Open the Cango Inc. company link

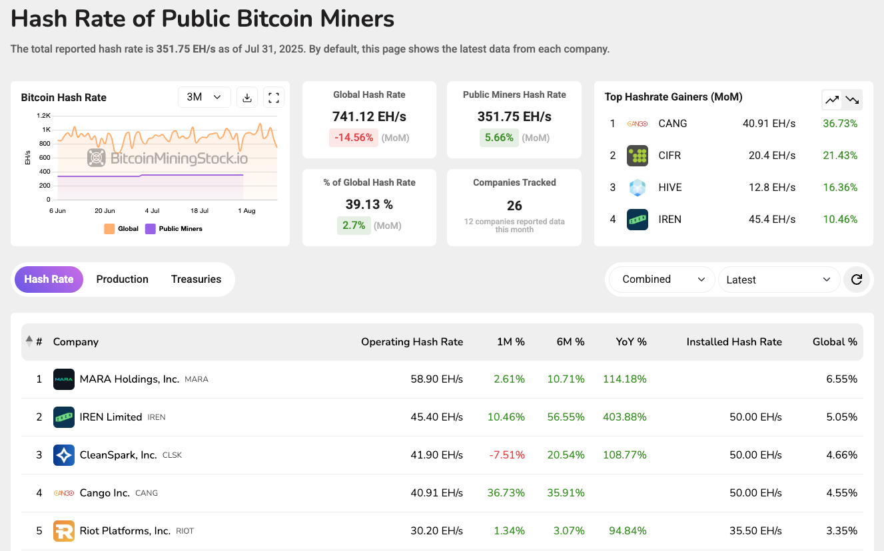105,493
